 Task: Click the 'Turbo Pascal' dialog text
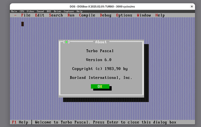coord(100,51)
